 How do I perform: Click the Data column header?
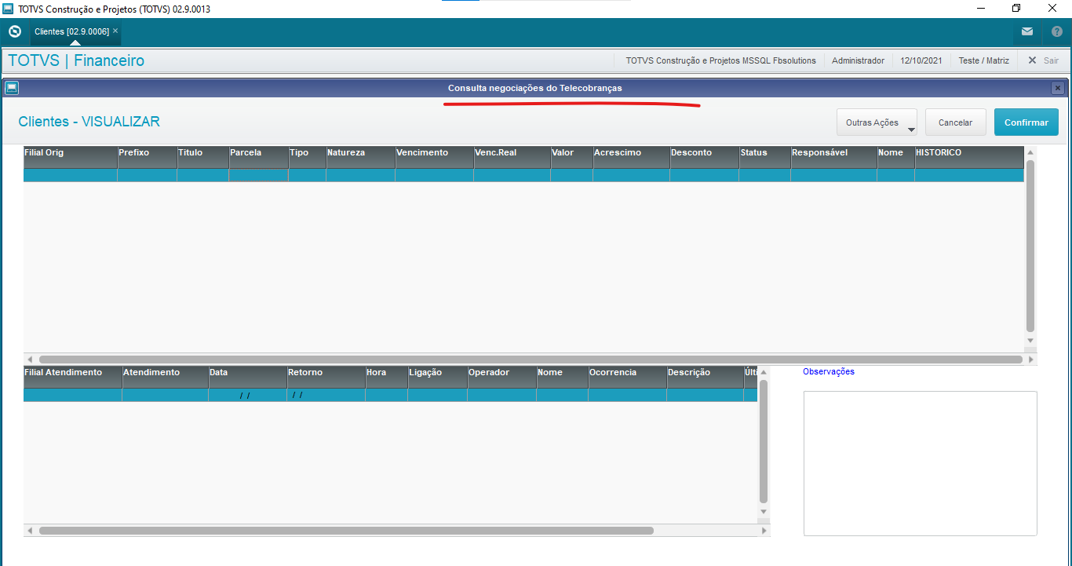tap(247, 377)
